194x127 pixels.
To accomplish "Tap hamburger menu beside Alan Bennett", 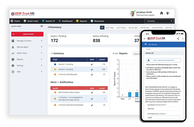I will (x=146, y=44).
